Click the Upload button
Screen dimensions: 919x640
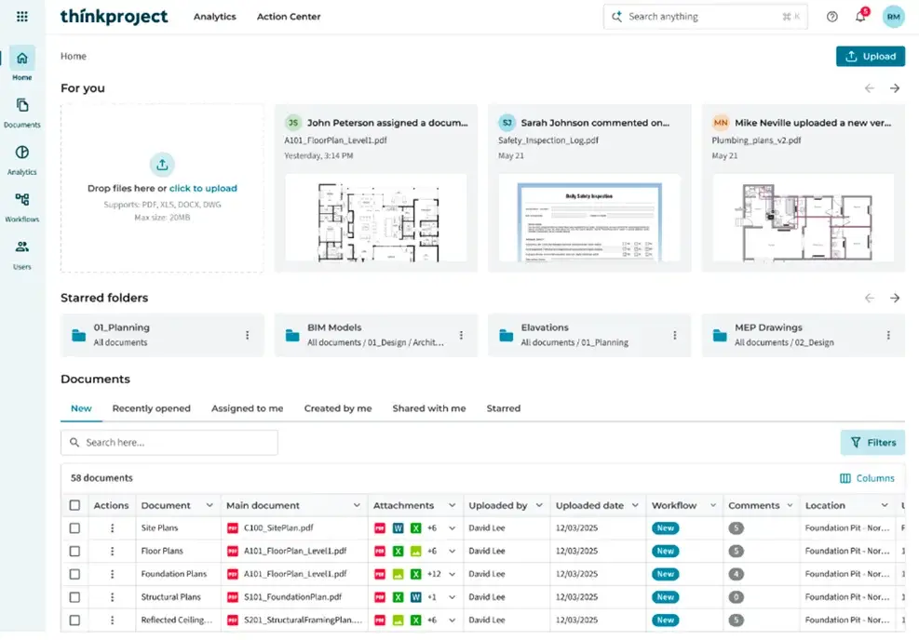pos(871,56)
